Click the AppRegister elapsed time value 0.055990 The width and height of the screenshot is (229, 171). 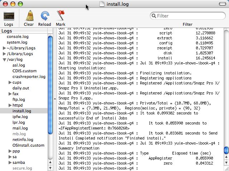[204, 158]
